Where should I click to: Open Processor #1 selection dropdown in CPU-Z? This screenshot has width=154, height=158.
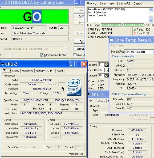(42, 147)
